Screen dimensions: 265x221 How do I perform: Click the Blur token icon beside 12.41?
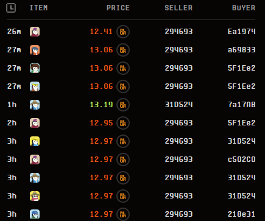(x=123, y=32)
